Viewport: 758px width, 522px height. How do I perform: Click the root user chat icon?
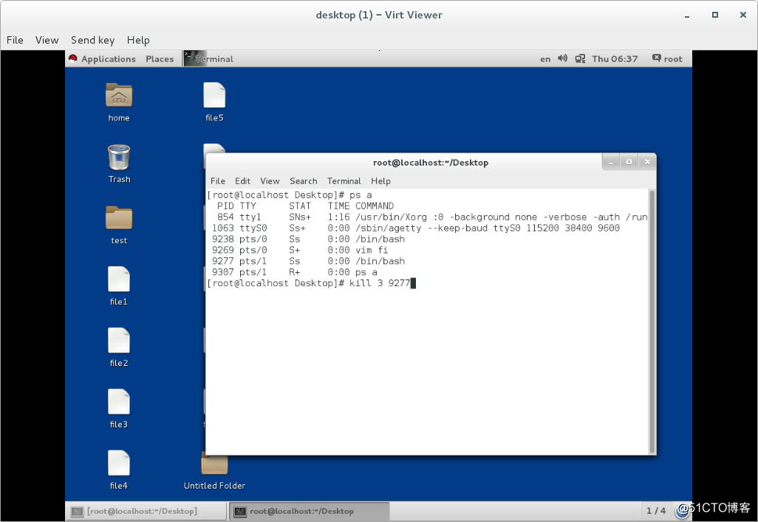click(x=656, y=58)
